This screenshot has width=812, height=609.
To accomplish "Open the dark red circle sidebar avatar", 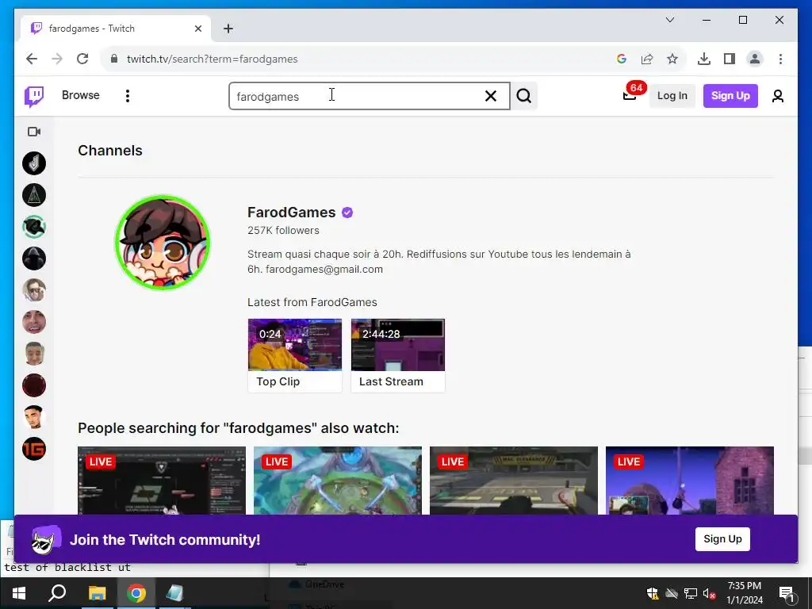I will [x=34, y=385].
